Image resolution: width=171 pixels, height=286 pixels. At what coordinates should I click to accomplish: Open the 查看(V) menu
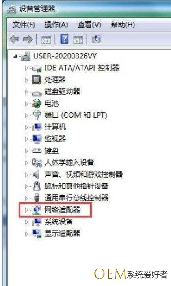point(89,24)
